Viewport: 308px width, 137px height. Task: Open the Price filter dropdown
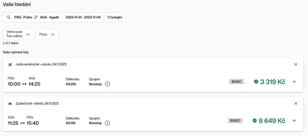click(47, 34)
